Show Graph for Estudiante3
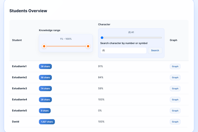Viewport: 198px width, 132px height. [x=175, y=89]
